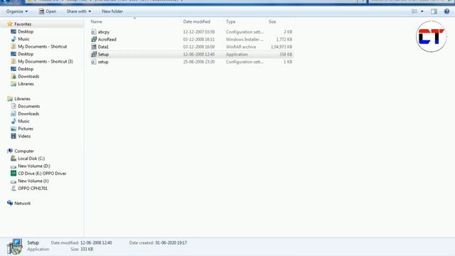
Task: Click the file name 'Data1'
Action: pyautogui.click(x=103, y=47)
